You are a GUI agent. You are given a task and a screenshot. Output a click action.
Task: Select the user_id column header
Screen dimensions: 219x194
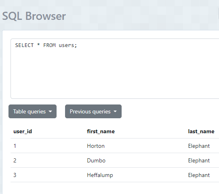click(x=23, y=132)
